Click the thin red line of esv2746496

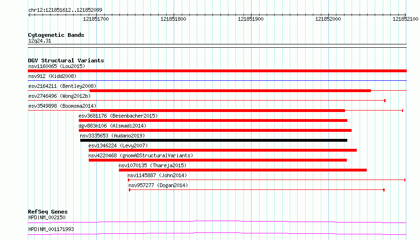coord(207,101)
